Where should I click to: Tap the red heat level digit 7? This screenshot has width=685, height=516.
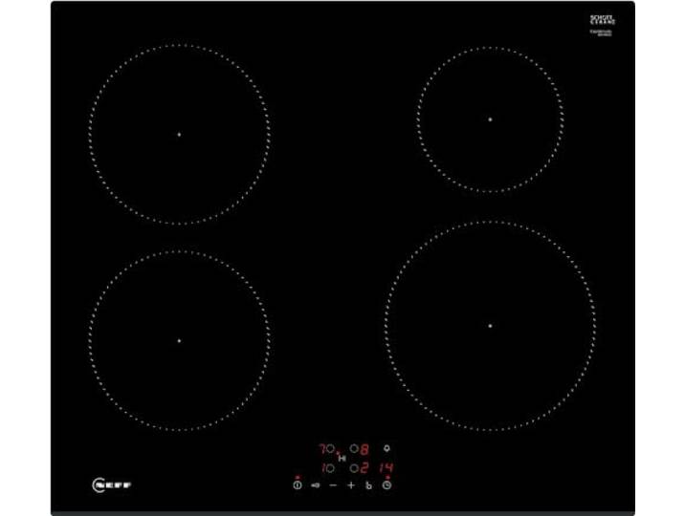click(x=322, y=449)
